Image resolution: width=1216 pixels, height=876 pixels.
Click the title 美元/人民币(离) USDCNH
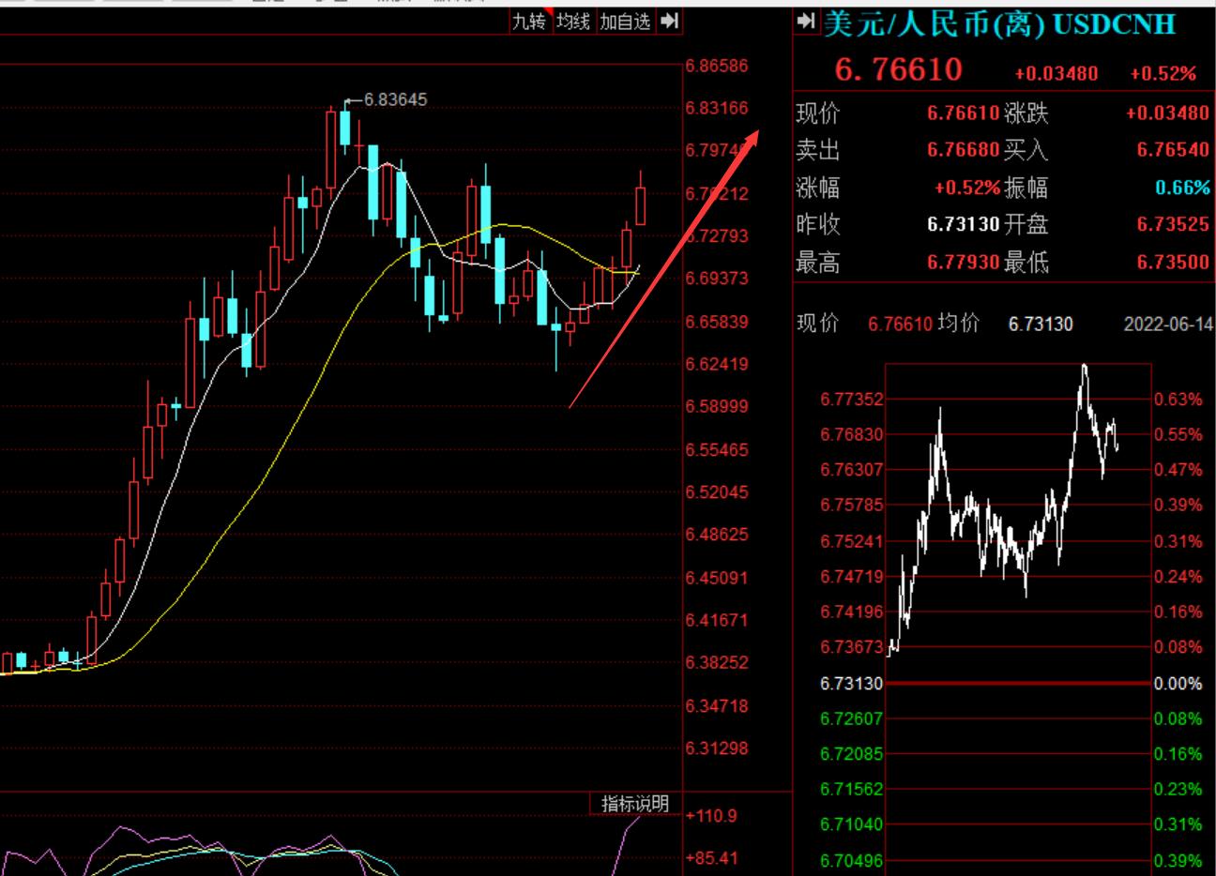coord(999,23)
